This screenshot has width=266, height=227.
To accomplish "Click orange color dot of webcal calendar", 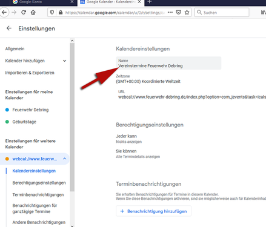I will click(x=7, y=159).
